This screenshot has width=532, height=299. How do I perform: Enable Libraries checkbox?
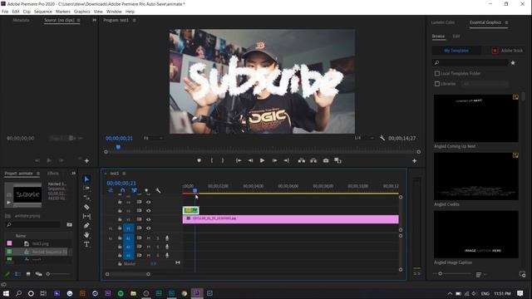tap(437, 84)
